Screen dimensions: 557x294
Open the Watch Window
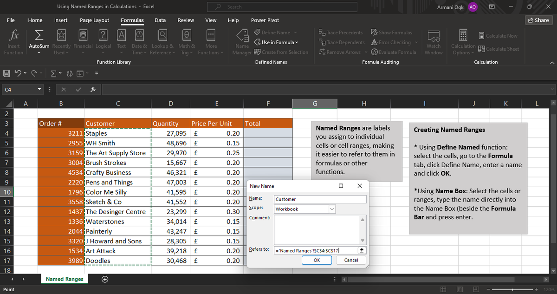[x=434, y=43]
